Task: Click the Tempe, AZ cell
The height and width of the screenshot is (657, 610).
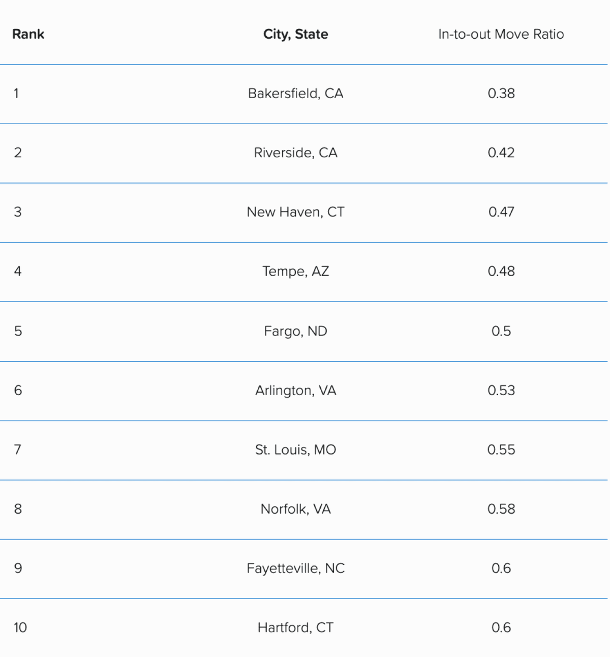Action: coord(295,272)
